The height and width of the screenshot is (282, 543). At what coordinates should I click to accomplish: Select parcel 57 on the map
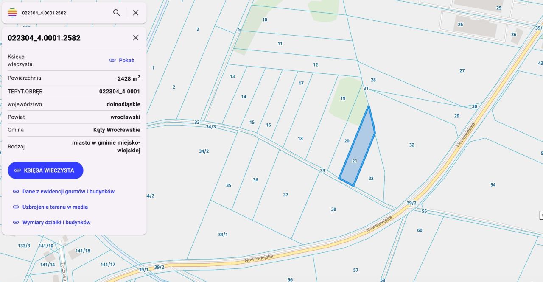click(x=355, y=270)
